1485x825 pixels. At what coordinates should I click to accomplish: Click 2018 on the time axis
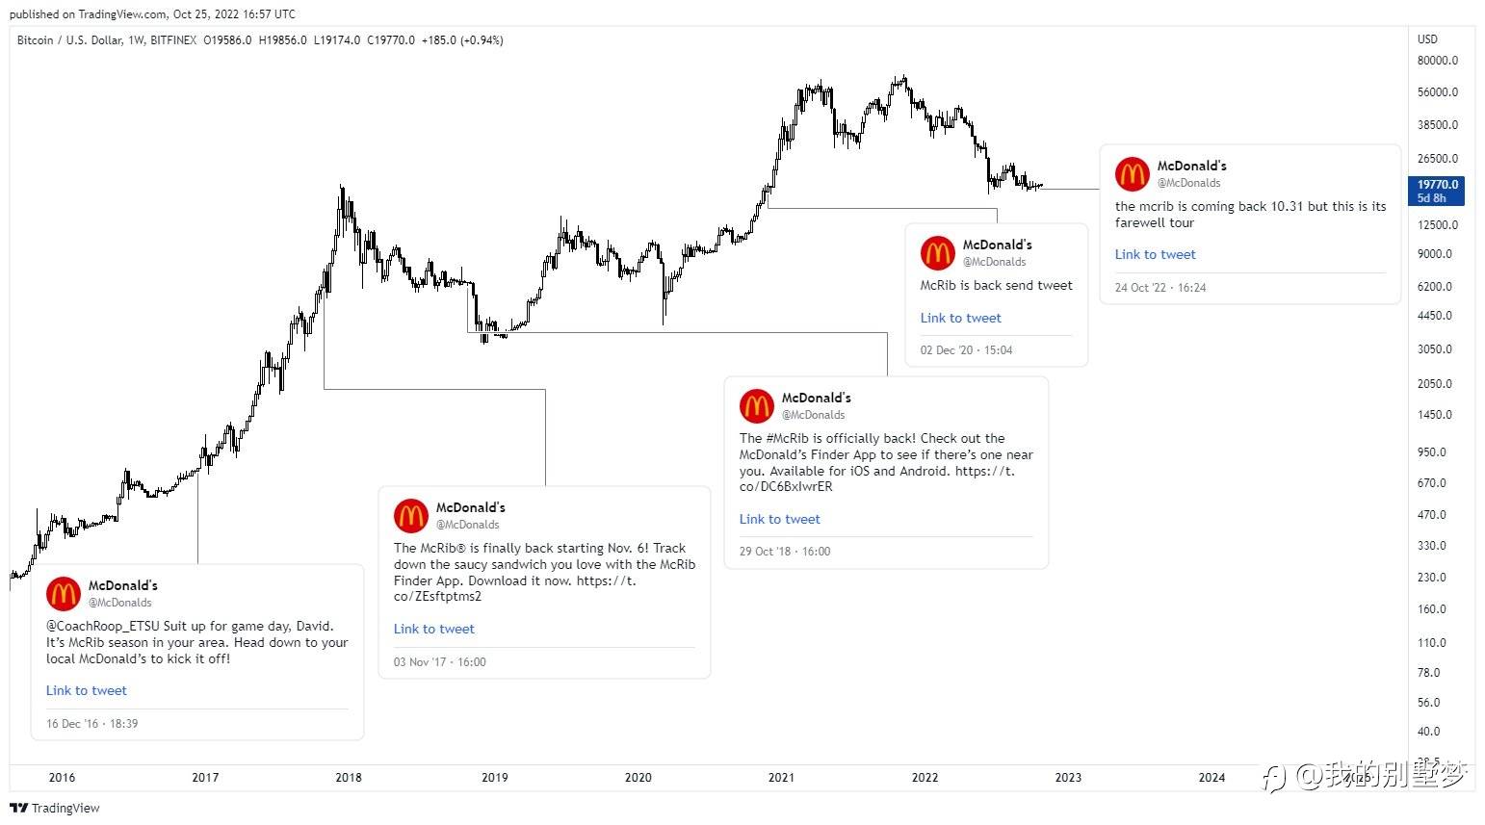coord(349,778)
